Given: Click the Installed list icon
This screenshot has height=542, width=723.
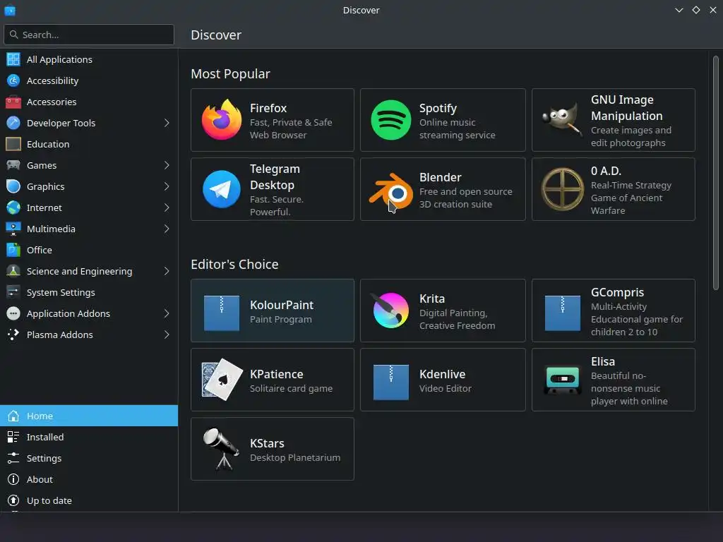Looking at the screenshot, I should pyautogui.click(x=13, y=437).
